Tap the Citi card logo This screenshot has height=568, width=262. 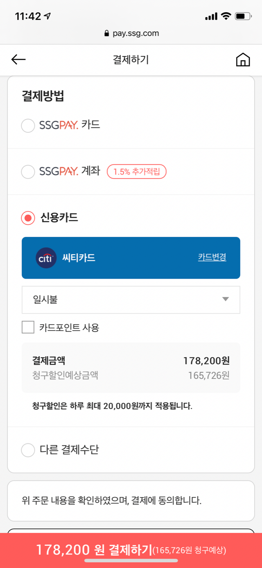click(x=46, y=258)
